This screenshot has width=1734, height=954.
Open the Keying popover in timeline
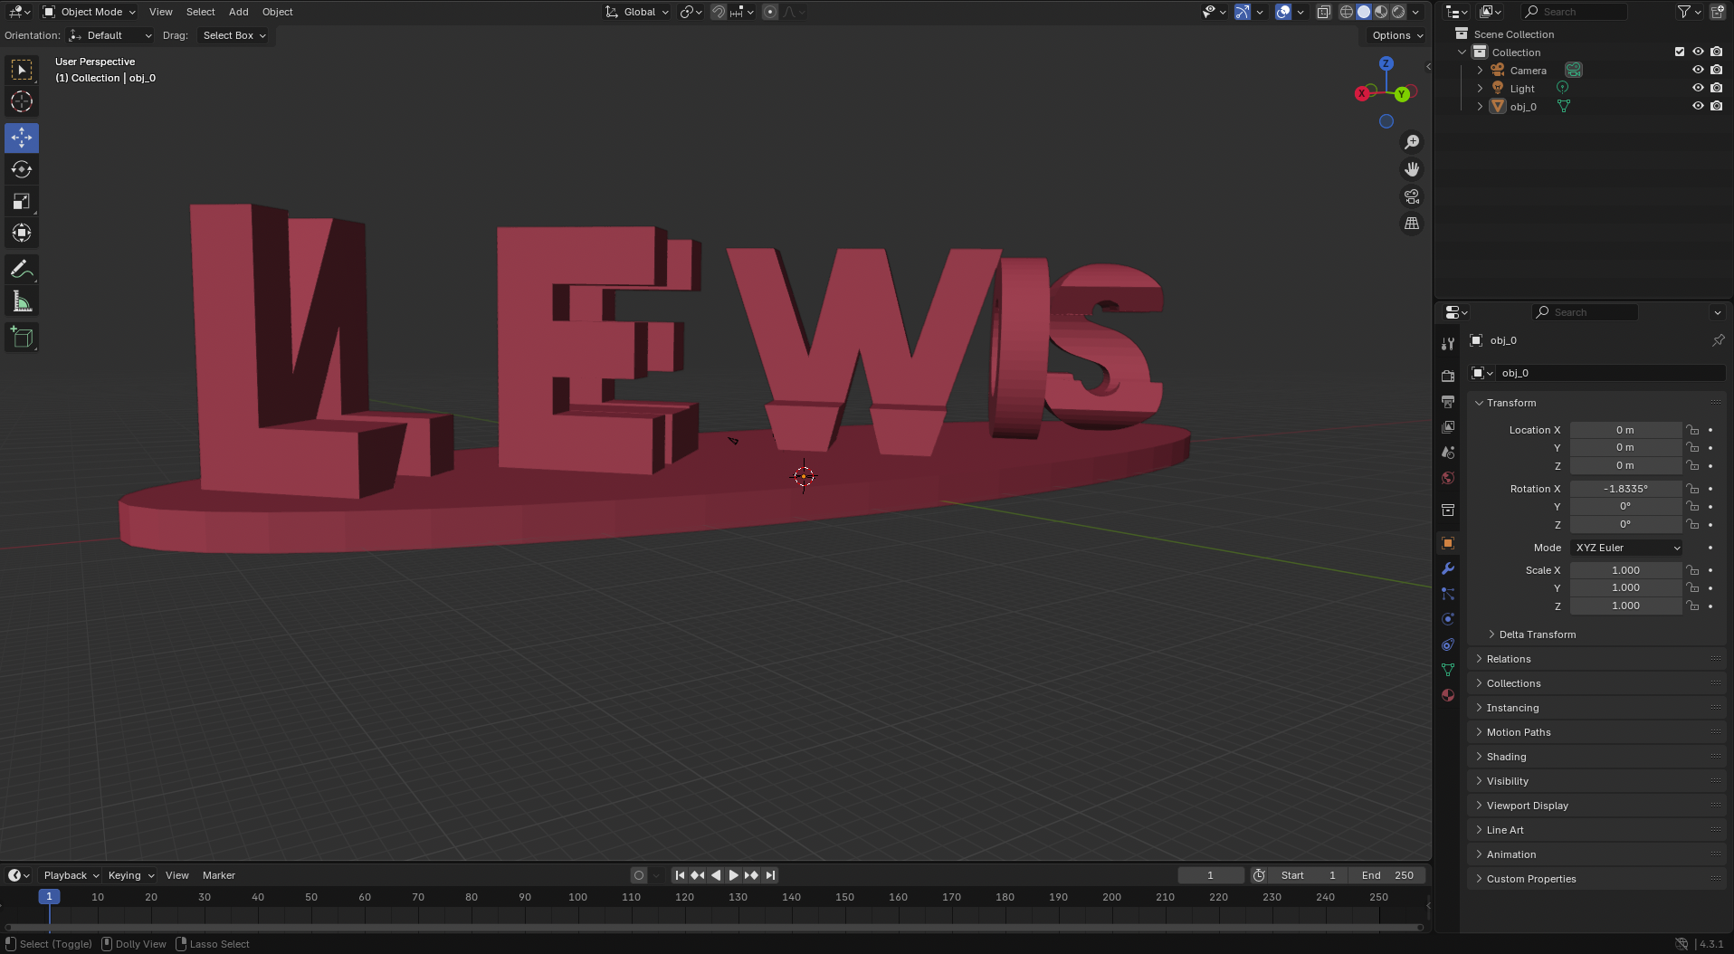click(130, 875)
